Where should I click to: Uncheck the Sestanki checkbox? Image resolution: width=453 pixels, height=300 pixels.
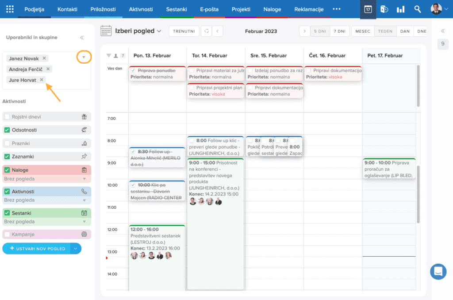7,213
